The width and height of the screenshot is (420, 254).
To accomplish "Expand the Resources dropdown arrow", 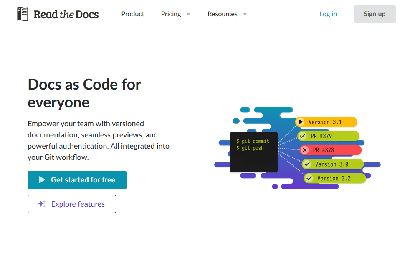I will 245,14.
